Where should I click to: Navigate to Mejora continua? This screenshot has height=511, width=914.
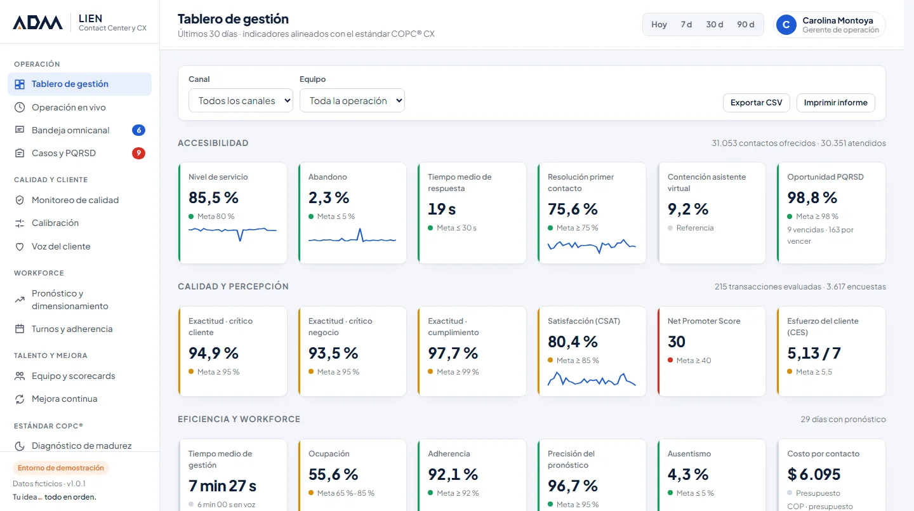point(80,399)
